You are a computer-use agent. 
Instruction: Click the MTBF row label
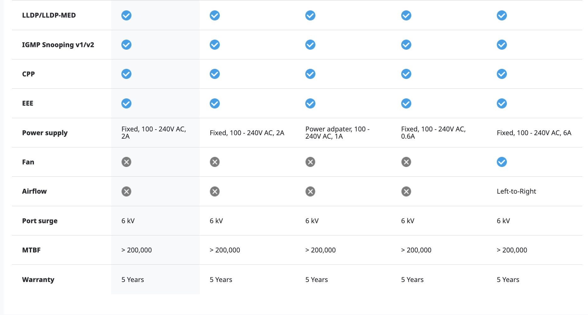[31, 250]
